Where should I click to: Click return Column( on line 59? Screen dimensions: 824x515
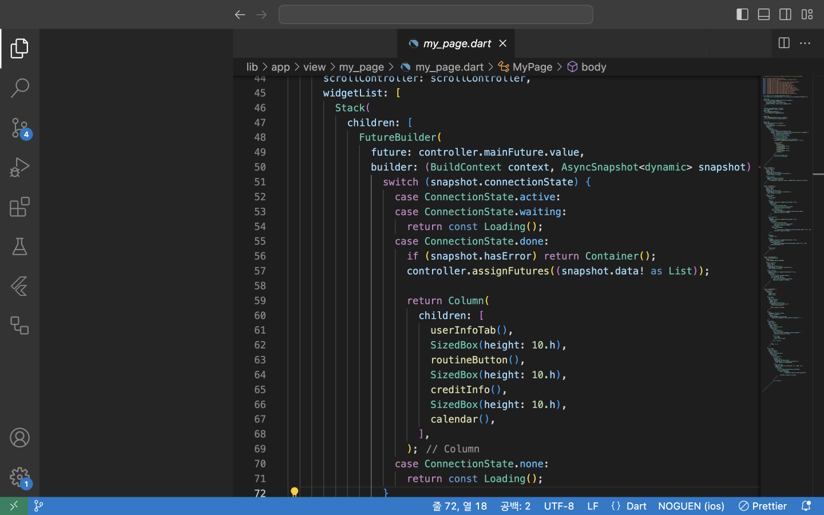click(448, 300)
